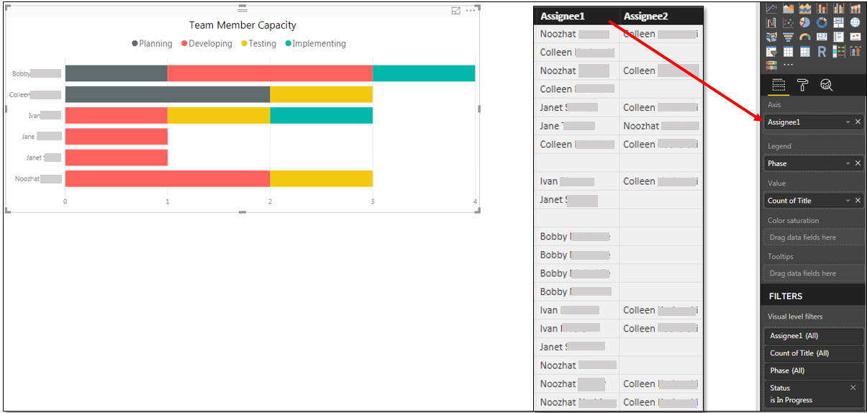
Task: Select Colleen's grey Planning bar segment
Action: pos(168,94)
